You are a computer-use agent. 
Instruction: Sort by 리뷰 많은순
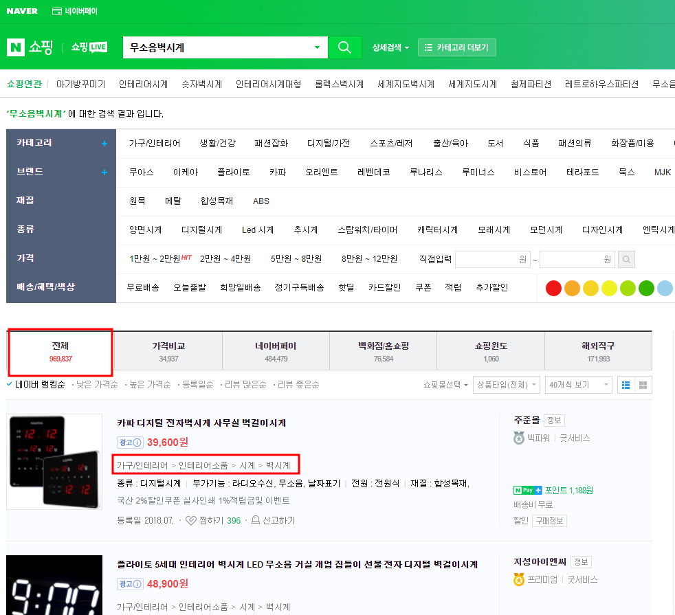[245, 384]
